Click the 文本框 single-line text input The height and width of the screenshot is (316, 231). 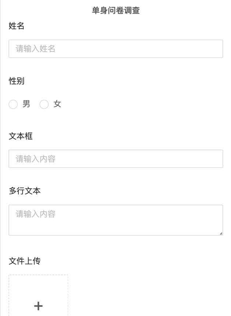pyautogui.click(x=115, y=158)
